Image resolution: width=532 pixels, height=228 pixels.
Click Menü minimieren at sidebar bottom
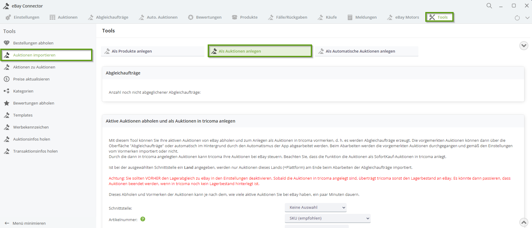[x=26, y=223]
